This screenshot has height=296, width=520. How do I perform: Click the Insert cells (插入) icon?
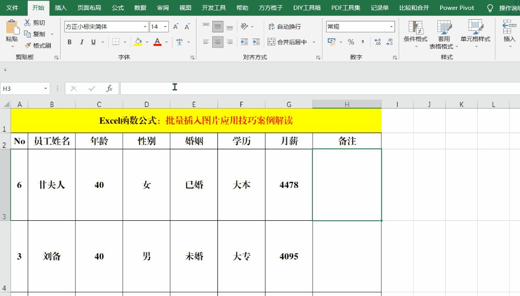509,27
